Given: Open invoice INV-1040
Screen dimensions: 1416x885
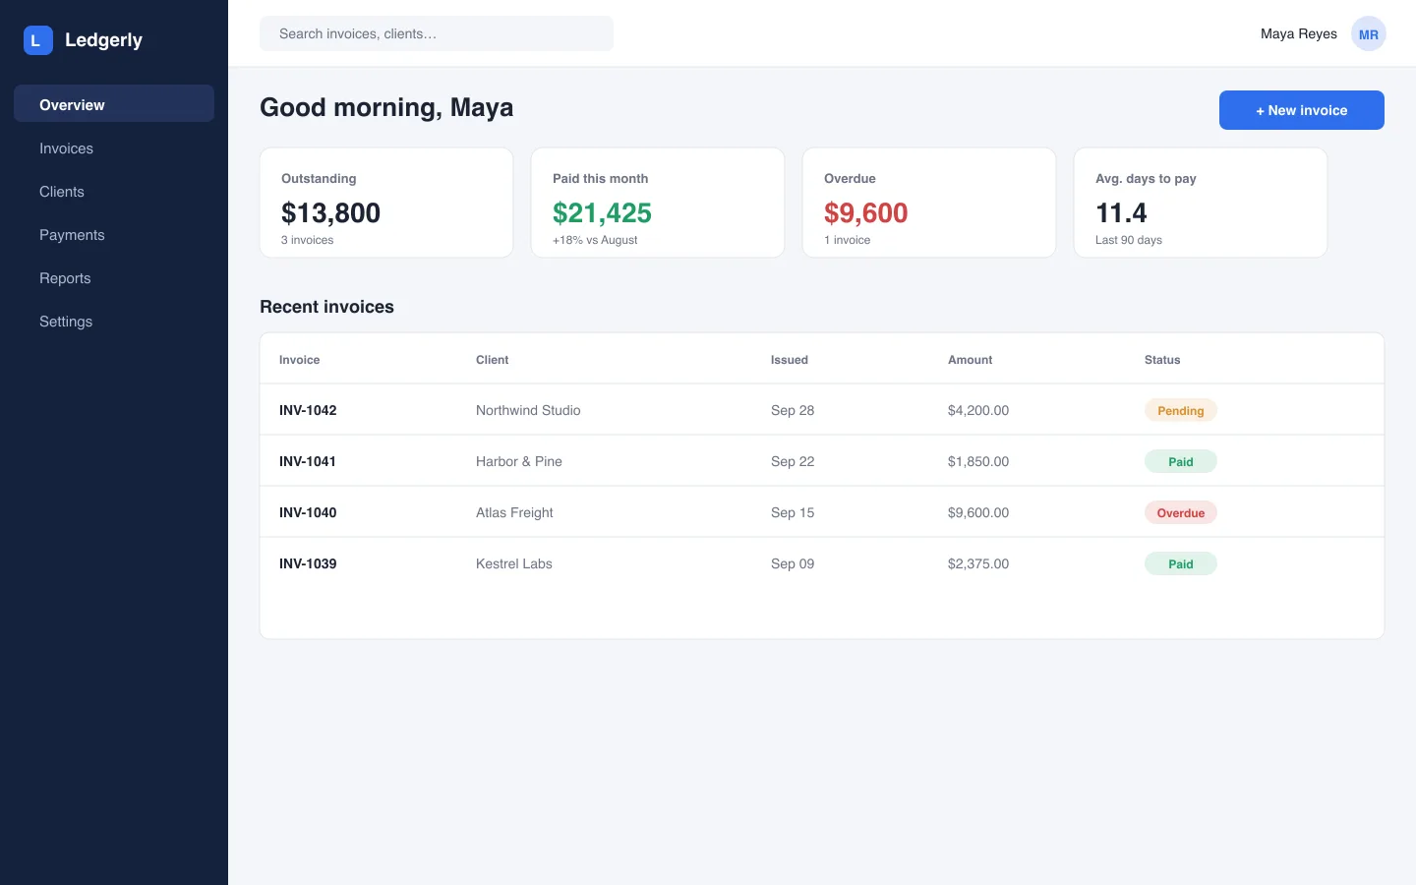Looking at the screenshot, I should coord(308,512).
